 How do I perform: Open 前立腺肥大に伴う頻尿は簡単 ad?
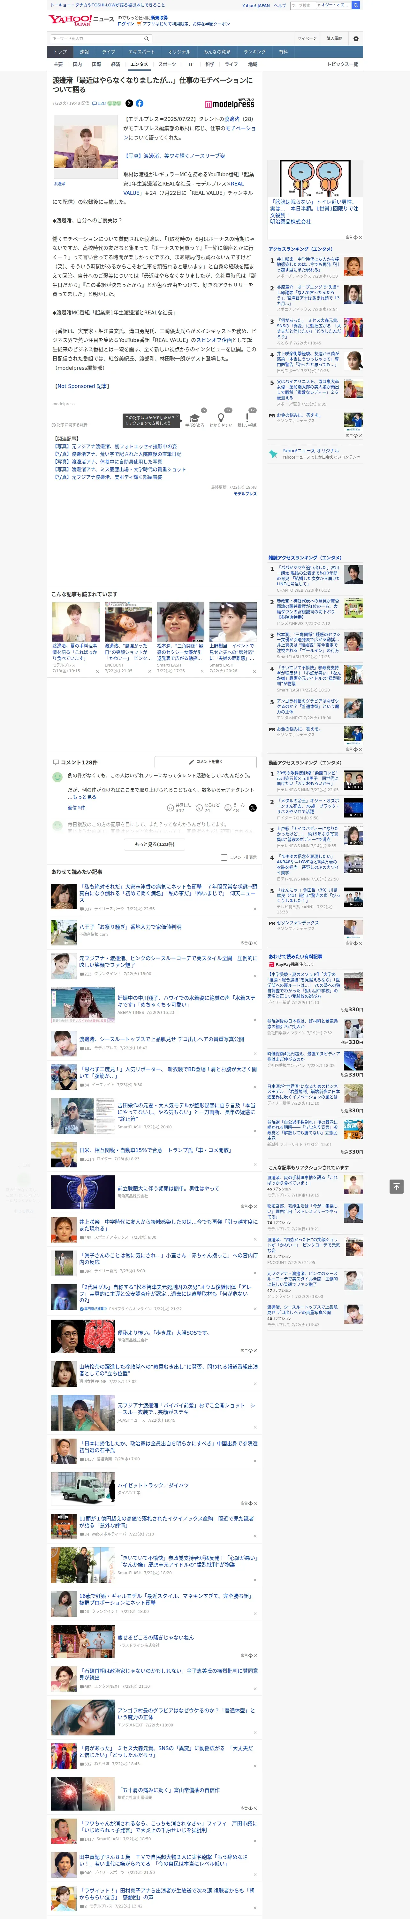click(x=168, y=1189)
